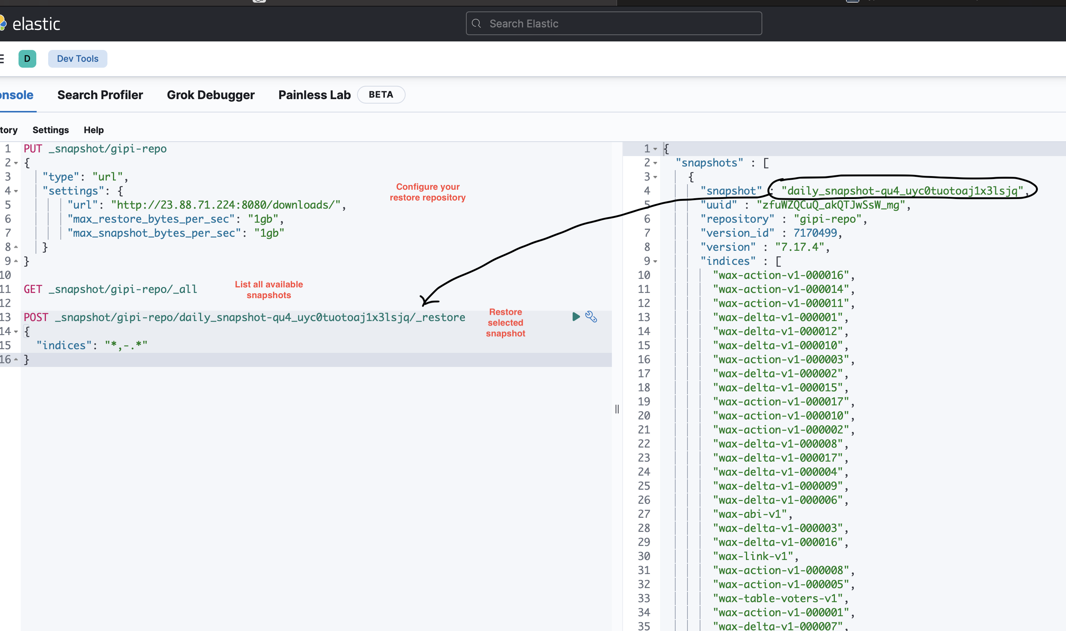Focus the Search Elastic field

pos(613,23)
